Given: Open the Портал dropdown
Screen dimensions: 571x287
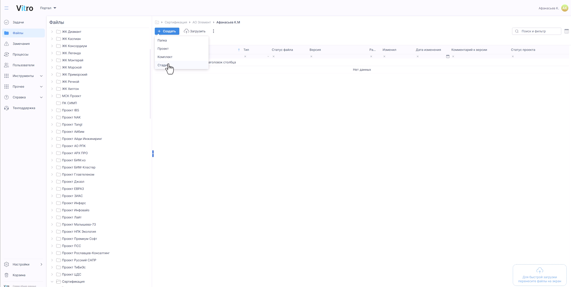Looking at the screenshot, I should pos(48,8).
